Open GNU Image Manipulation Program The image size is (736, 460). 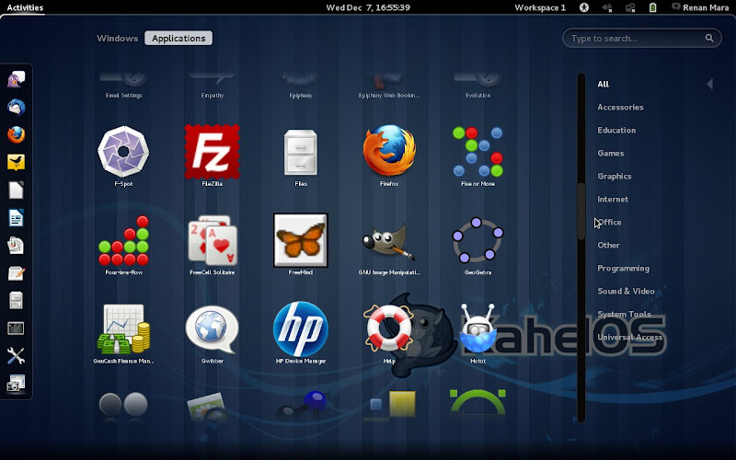point(389,241)
